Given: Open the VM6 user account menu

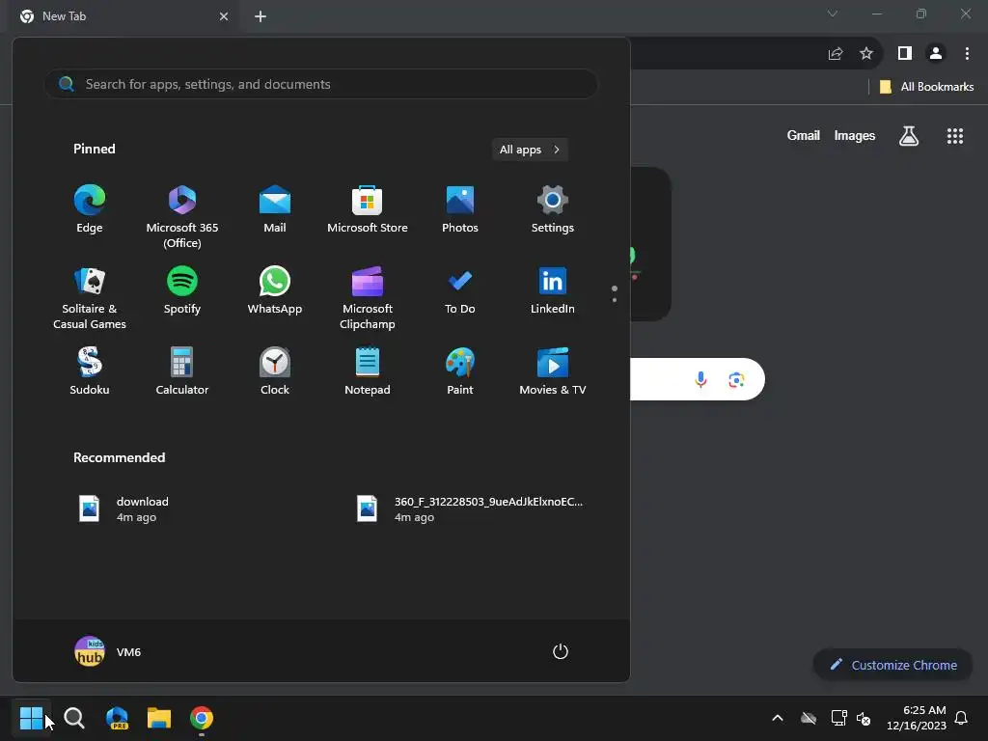Looking at the screenshot, I should [108, 651].
